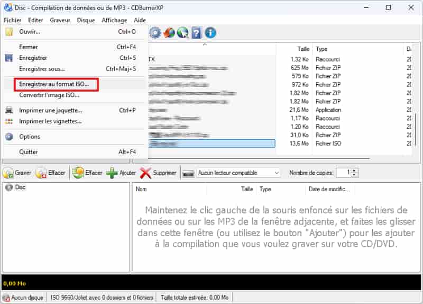Screen dimensions: 423x304
Task: Click the green globe update toolbar icon
Action: tap(183, 33)
